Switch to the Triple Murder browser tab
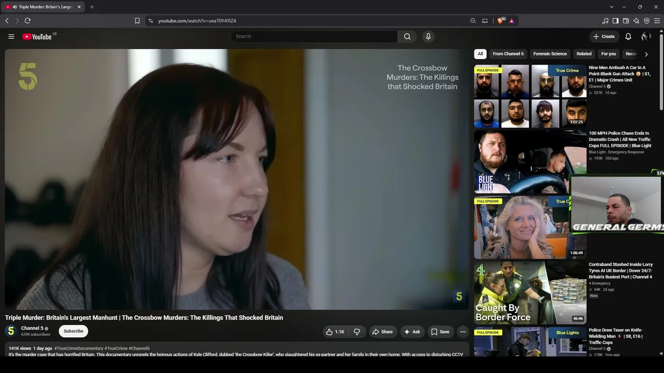This screenshot has width=664, height=373. 43,7
